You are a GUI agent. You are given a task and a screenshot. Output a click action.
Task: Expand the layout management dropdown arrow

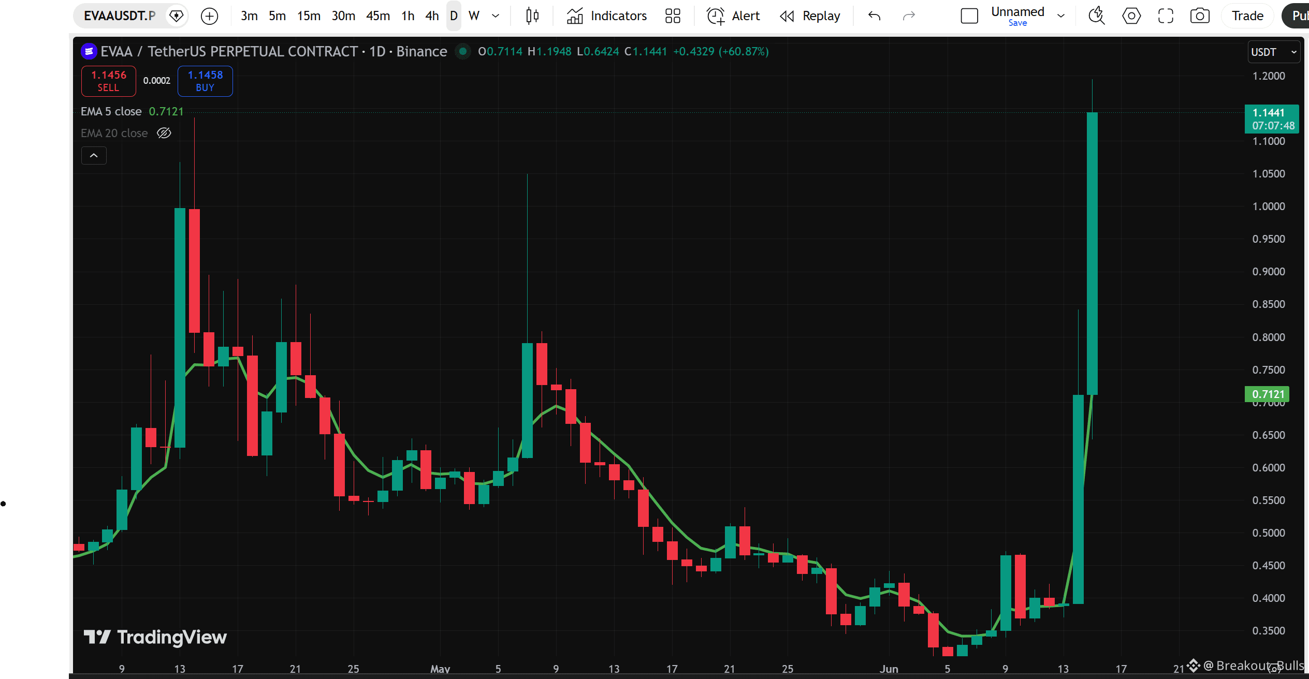[x=1061, y=16]
